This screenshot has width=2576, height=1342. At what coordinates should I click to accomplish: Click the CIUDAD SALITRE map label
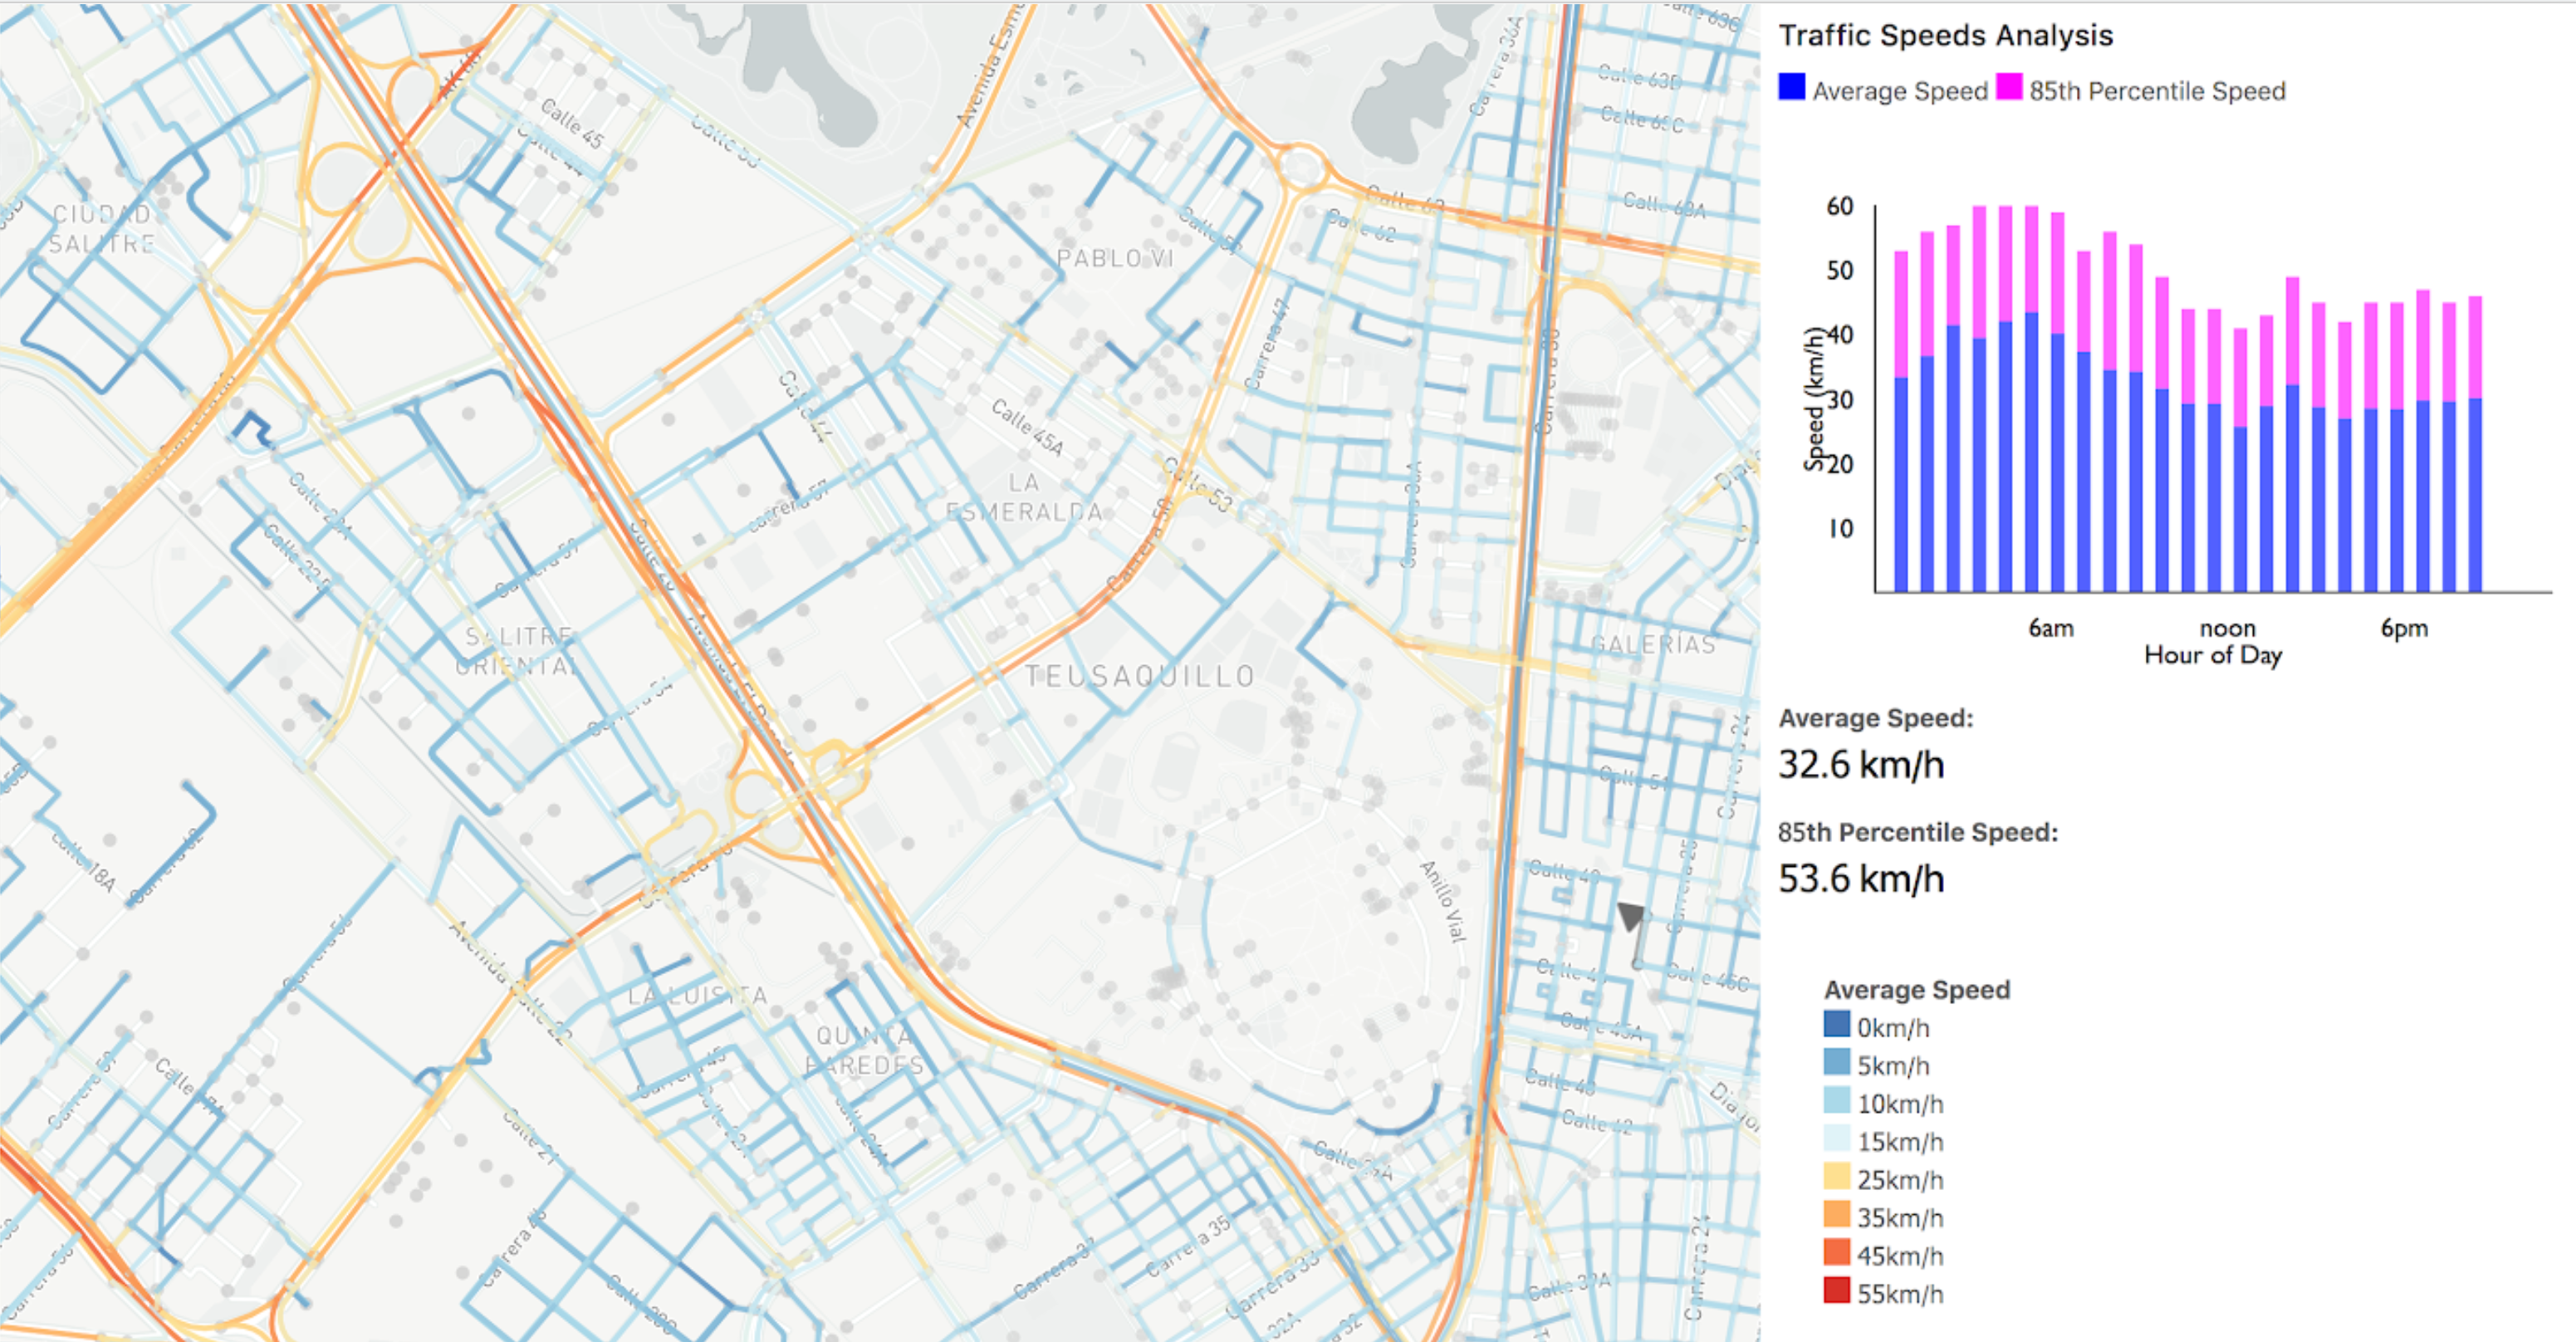tap(102, 229)
